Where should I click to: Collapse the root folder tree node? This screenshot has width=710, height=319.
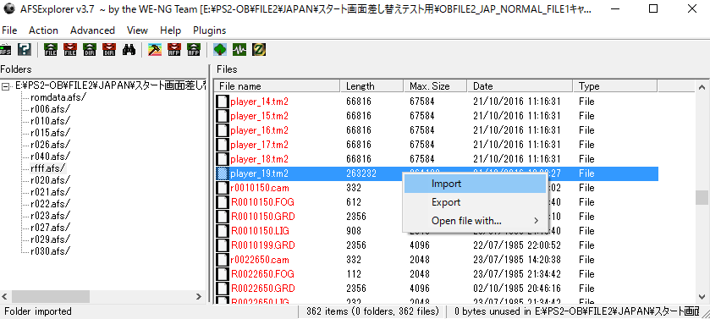pyautogui.click(x=4, y=86)
